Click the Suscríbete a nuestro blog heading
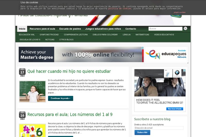206x137 pixels. click(152, 119)
